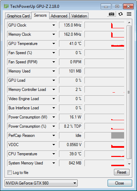Take a screenshot with the camera icon
Viewport: 137px width, 191px height.
pos(112,14)
